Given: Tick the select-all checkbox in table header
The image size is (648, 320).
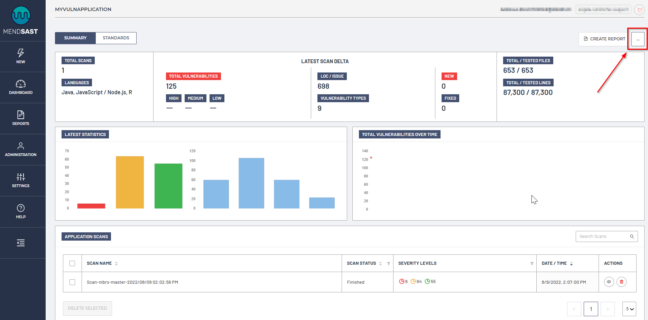Looking at the screenshot, I should click(x=72, y=263).
